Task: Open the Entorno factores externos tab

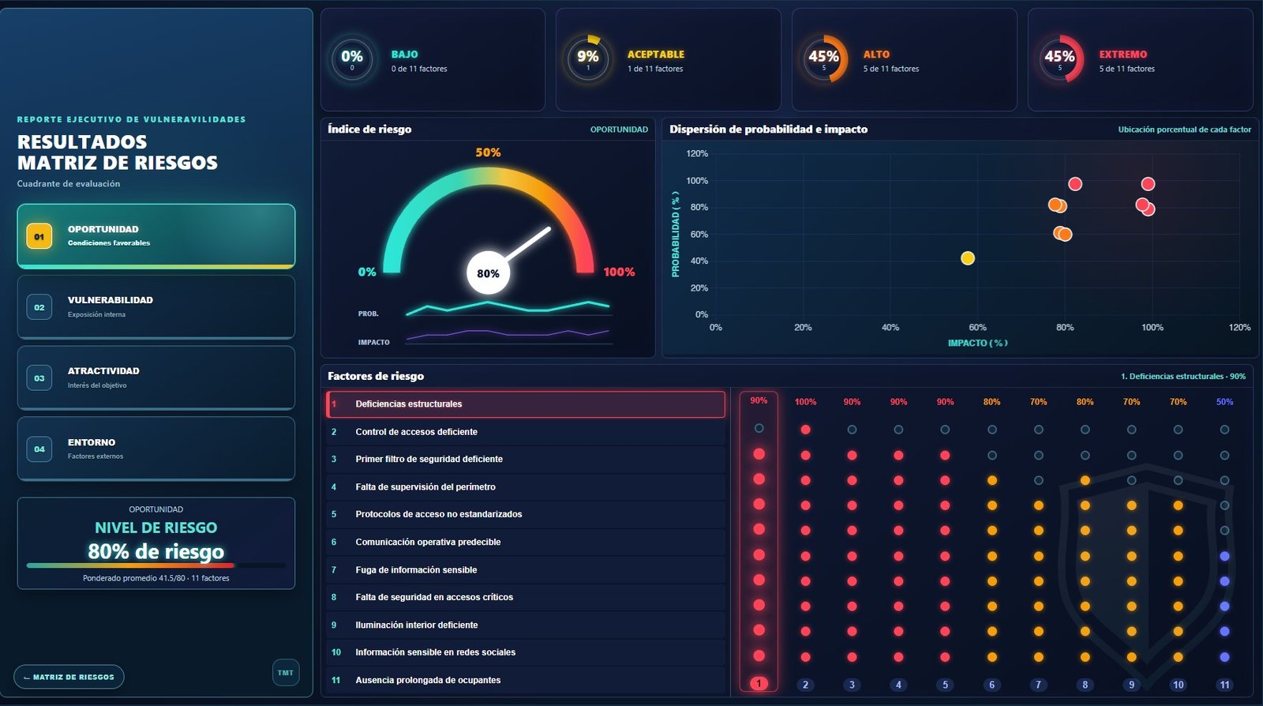Action: point(156,449)
